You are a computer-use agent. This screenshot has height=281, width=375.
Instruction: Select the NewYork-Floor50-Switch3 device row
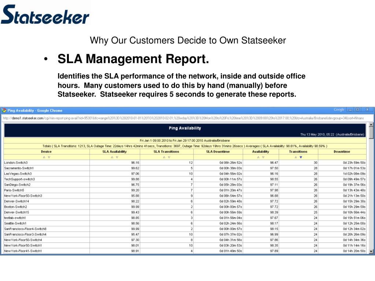click(185, 196)
